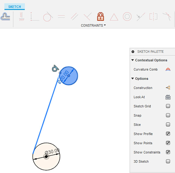Apply the Perpendicular constraint tool
The image size is (175, 173).
(87, 17)
